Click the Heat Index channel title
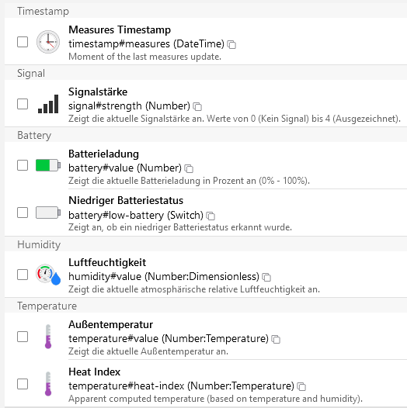Viewport: 407px width, 408px height. pyautogui.click(x=94, y=372)
